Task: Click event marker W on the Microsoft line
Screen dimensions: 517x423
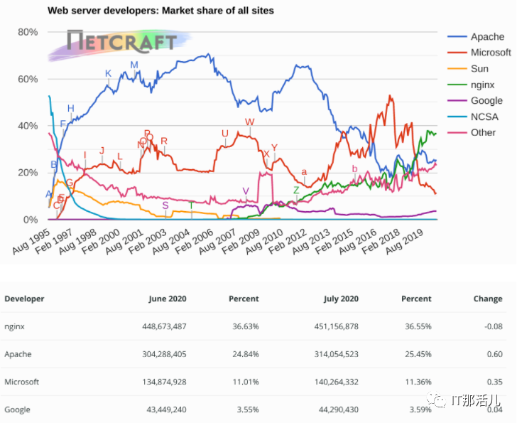Action: [249, 122]
